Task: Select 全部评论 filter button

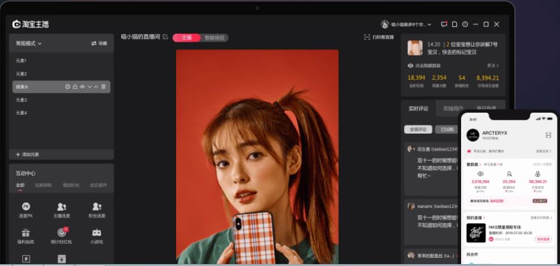Action: click(418, 129)
